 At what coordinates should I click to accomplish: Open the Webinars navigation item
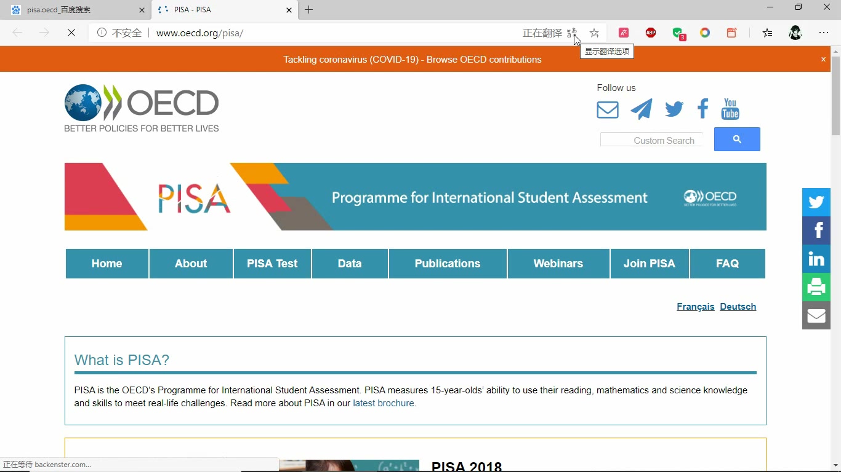pos(558,264)
